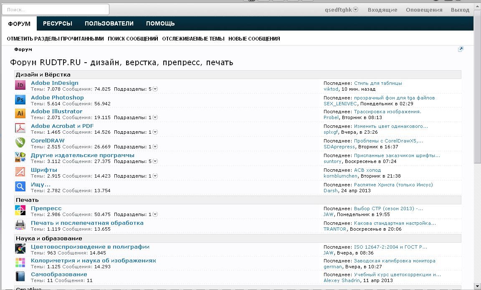
Task: Click the Препресс forum icon
Action: click(x=20, y=211)
